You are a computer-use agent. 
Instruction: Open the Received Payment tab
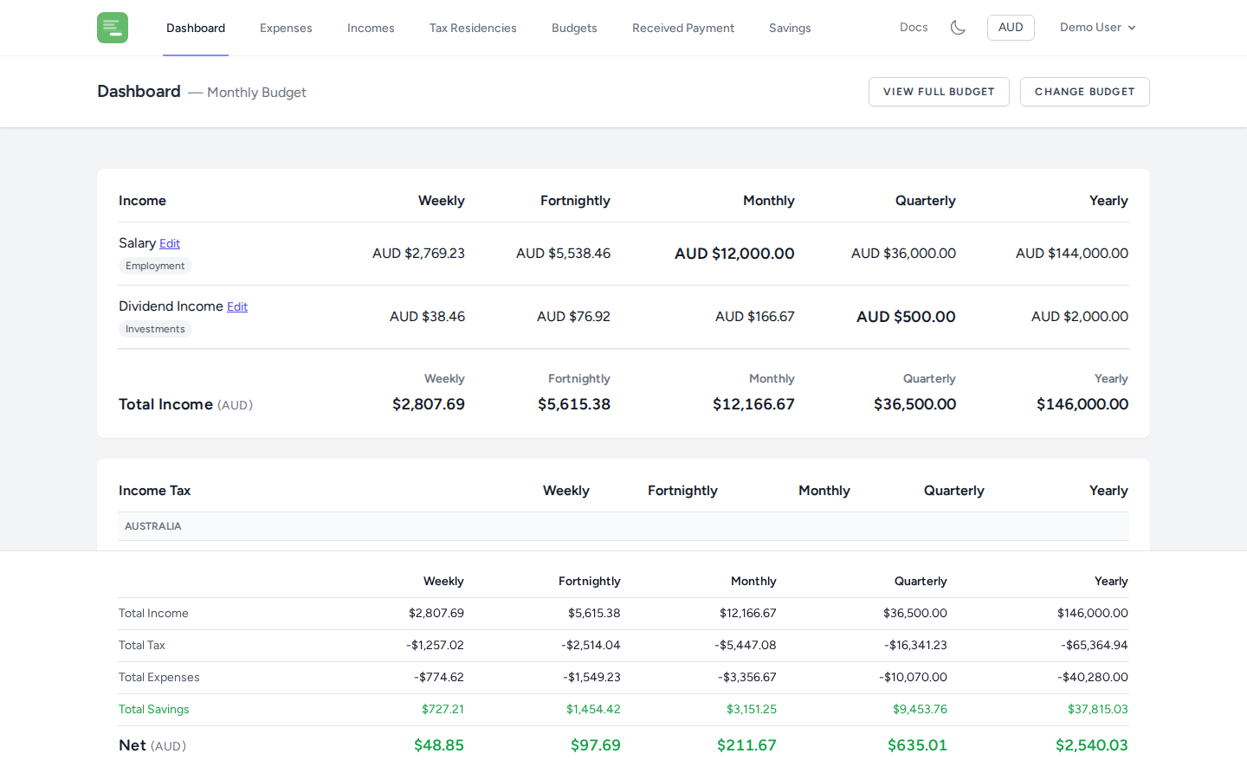683,28
